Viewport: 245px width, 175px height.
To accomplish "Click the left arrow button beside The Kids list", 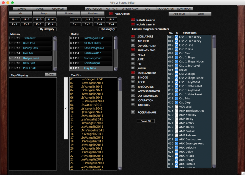I will tap(65, 108).
